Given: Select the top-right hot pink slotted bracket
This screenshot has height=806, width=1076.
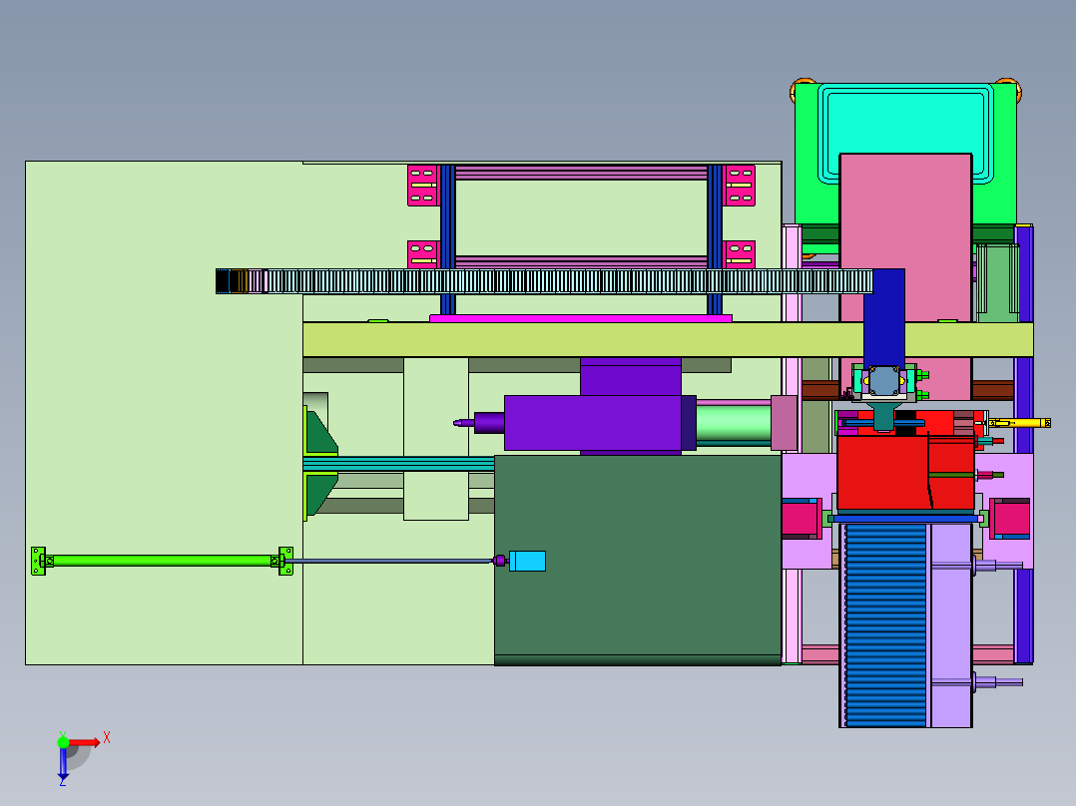Looking at the screenshot, I should (739, 186).
